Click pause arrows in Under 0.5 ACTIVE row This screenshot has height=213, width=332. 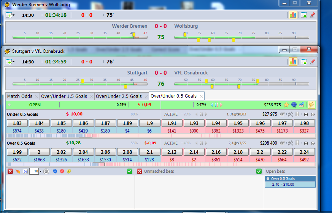(201, 114)
